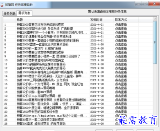Click the vertical scrollbar thumb

(x=155, y=42)
